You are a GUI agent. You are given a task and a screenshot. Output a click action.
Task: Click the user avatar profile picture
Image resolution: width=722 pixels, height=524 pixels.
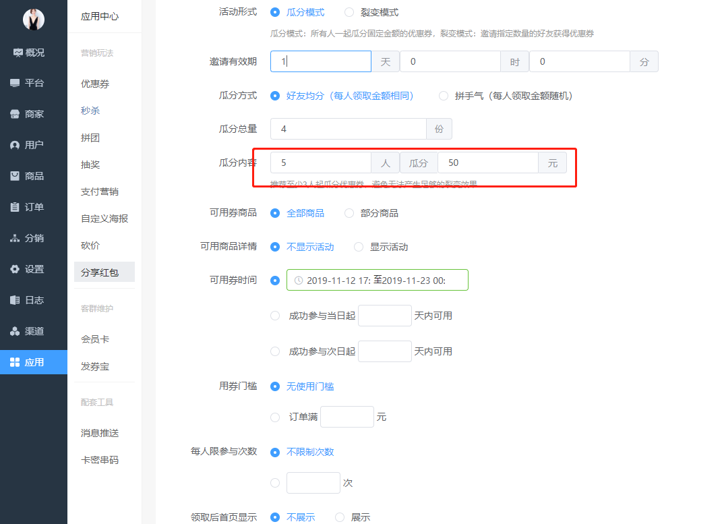click(x=33, y=20)
